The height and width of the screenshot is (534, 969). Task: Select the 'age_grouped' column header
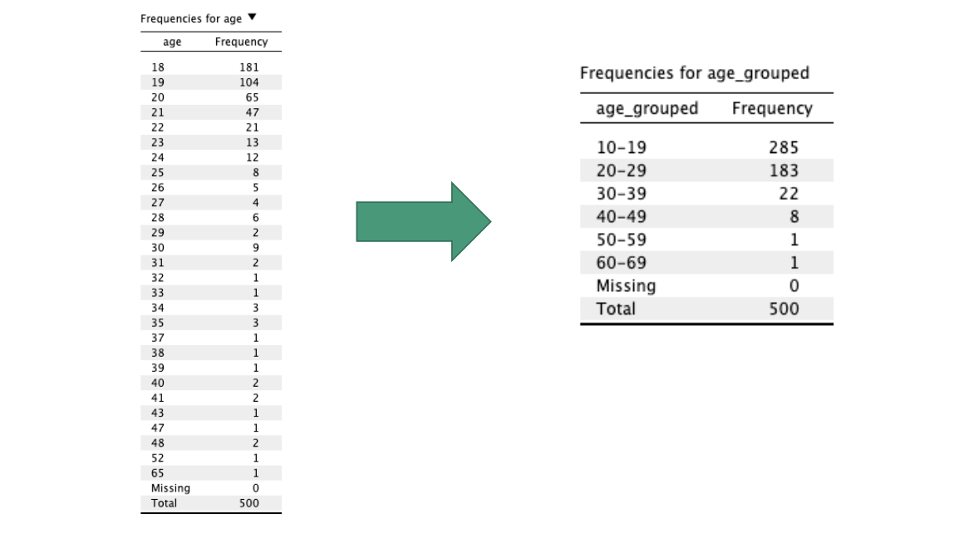[x=647, y=109]
